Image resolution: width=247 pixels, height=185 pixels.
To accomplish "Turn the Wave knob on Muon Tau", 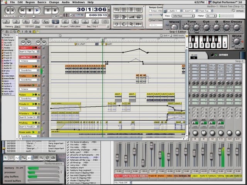I will (x=174, y=27).
